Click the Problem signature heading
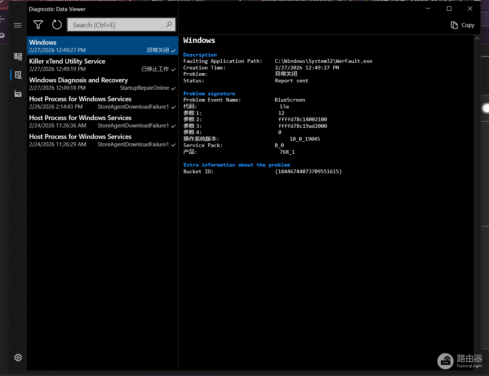Image resolution: width=489 pixels, height=376 pixels. coord(209,93)
